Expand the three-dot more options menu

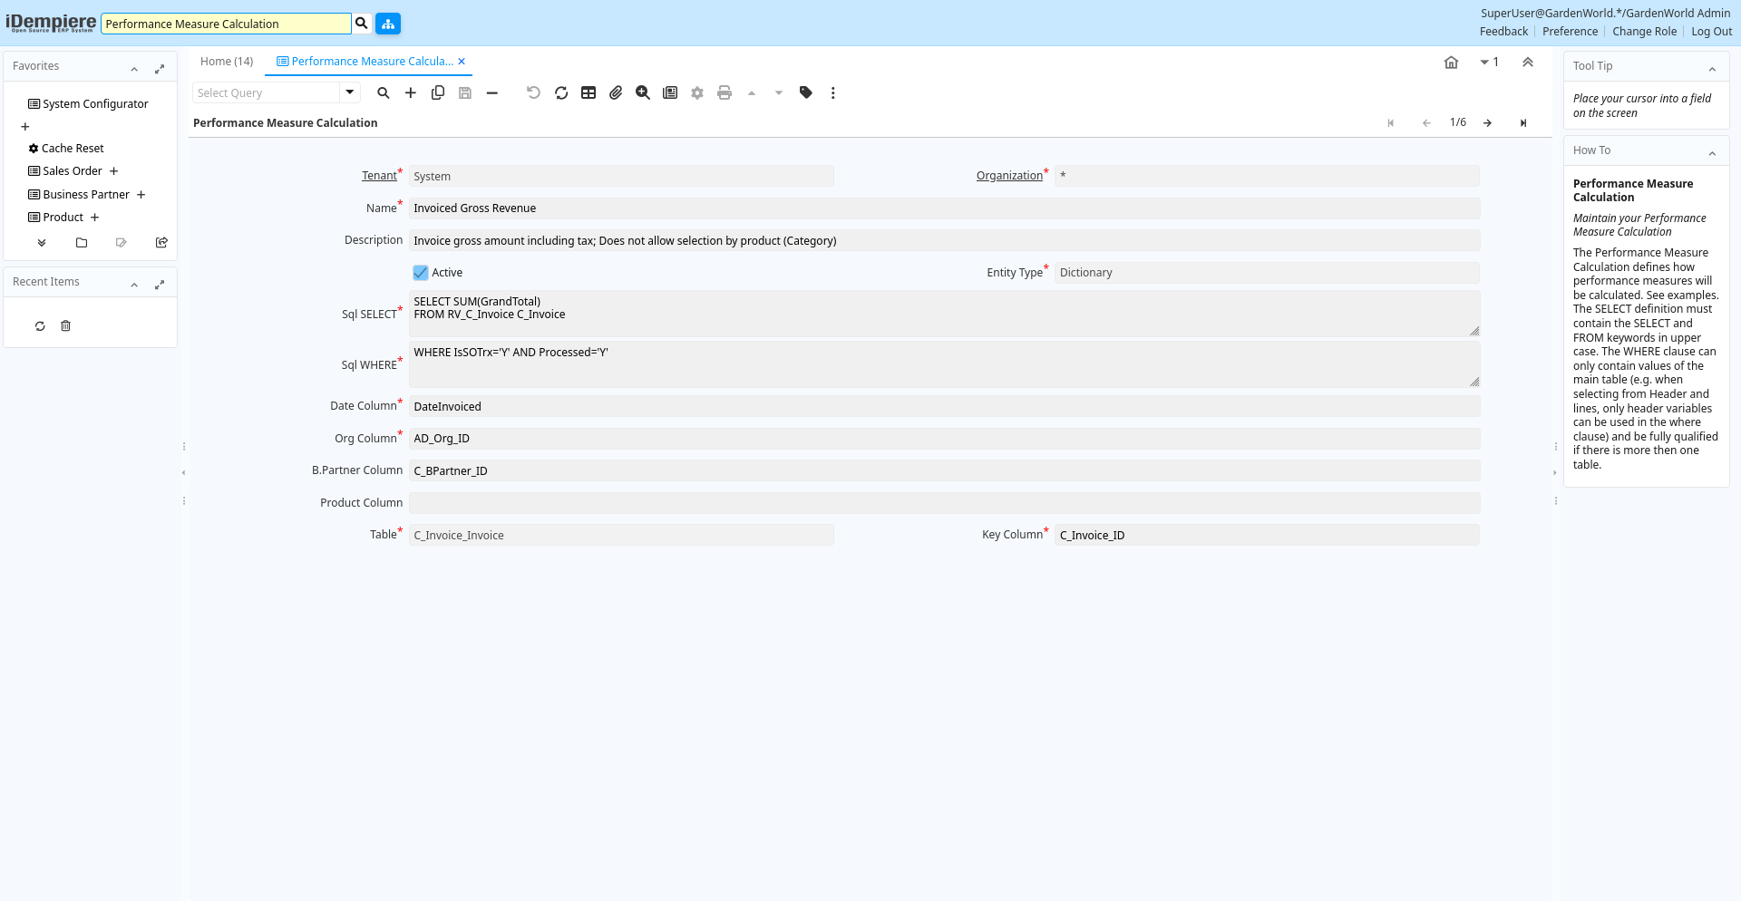(x=833, y=92)
